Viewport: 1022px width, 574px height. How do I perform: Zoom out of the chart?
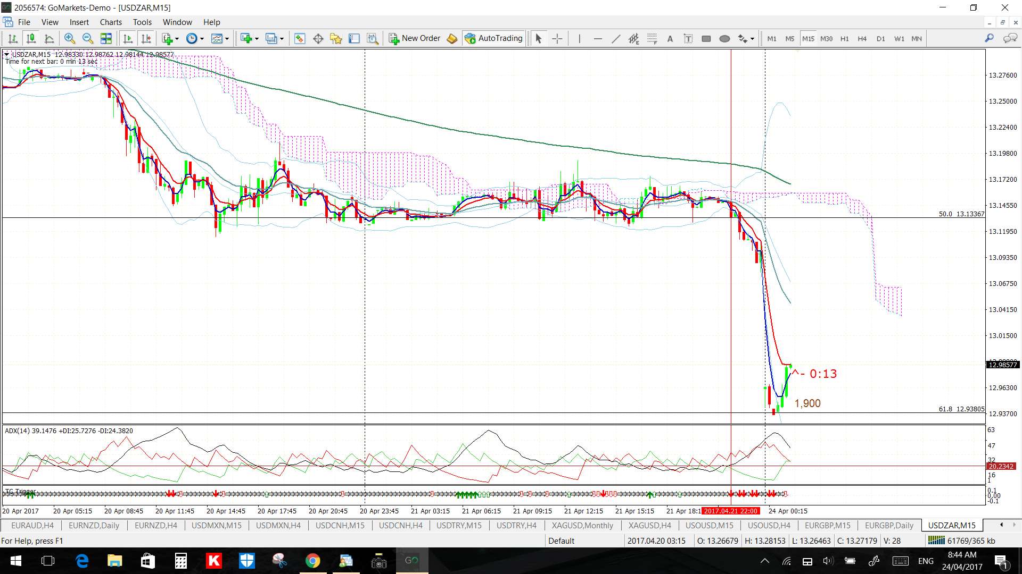tap(88, 38)
